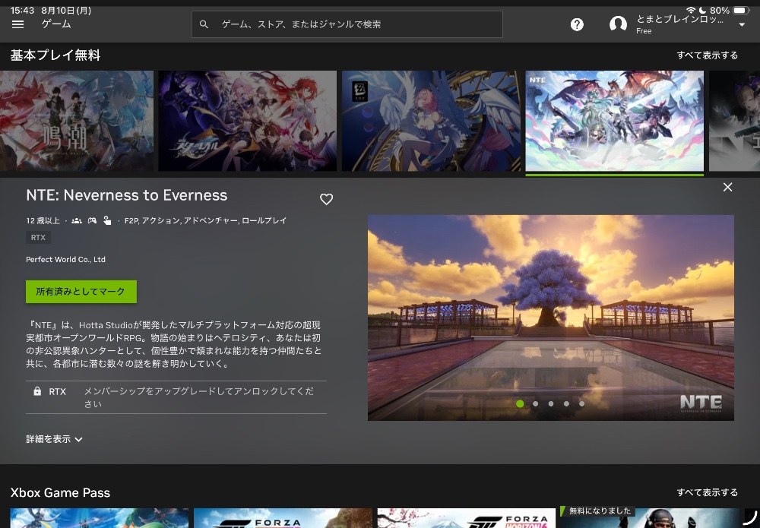
Task: Click the 15:43 clock in status bar
Action: 22,10
